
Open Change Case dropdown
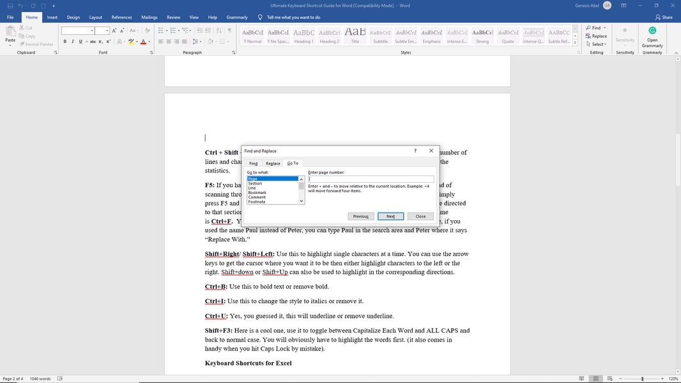click(x=134, y=31)
